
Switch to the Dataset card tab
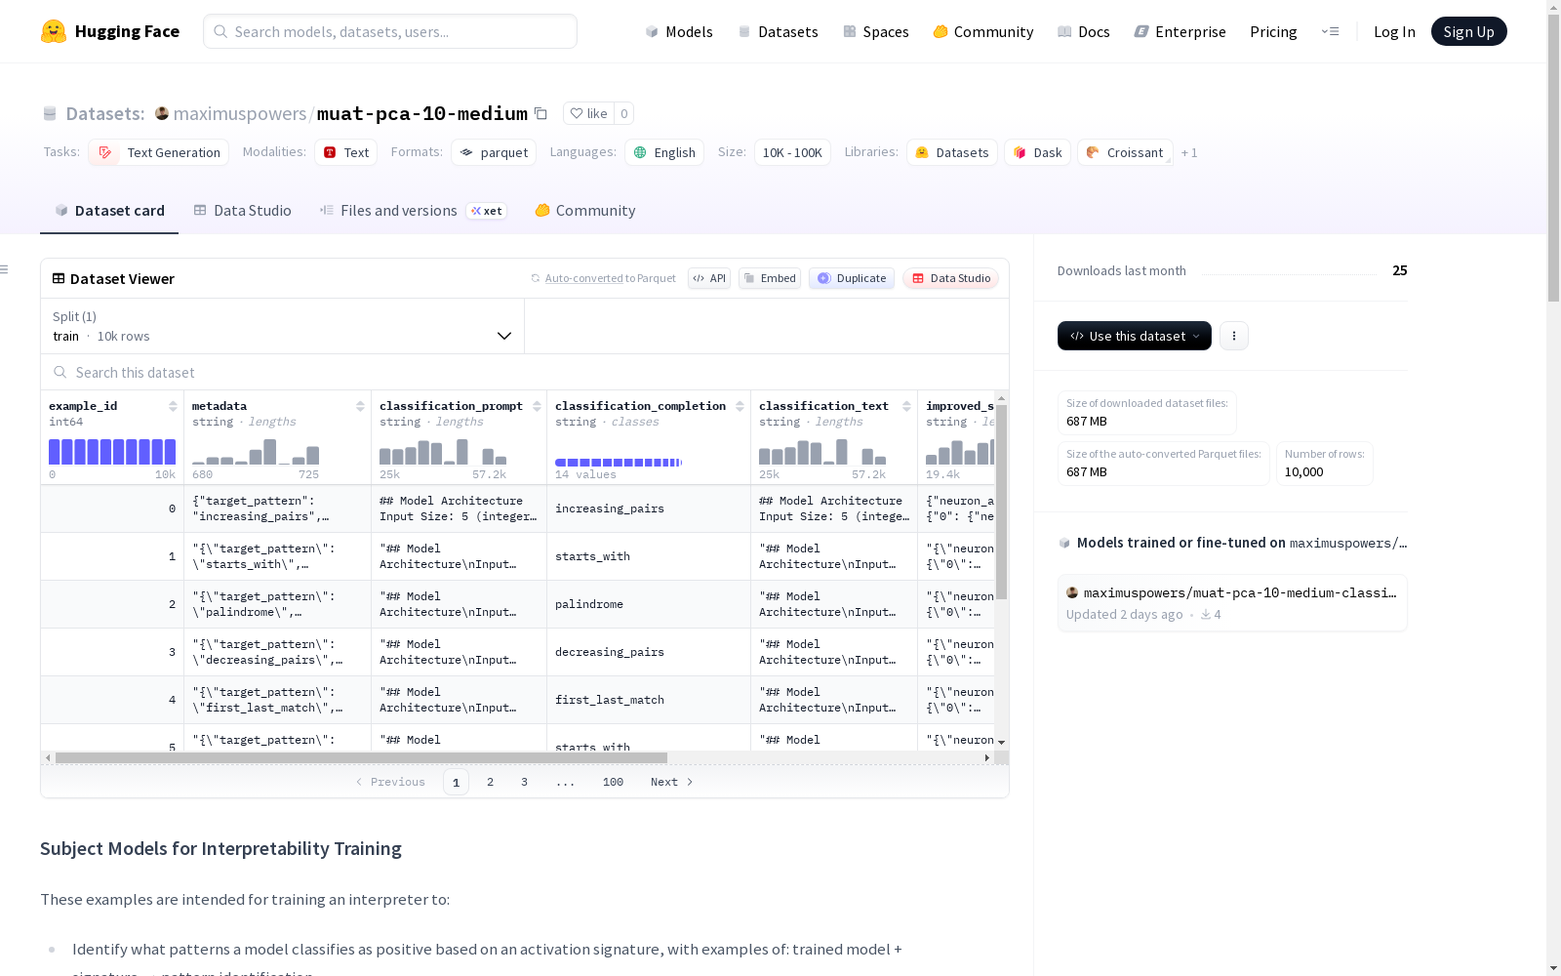click(109, 211)
